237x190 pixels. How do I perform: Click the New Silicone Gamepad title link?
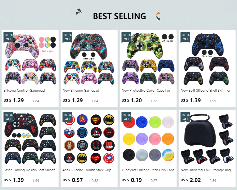[81, 91]
